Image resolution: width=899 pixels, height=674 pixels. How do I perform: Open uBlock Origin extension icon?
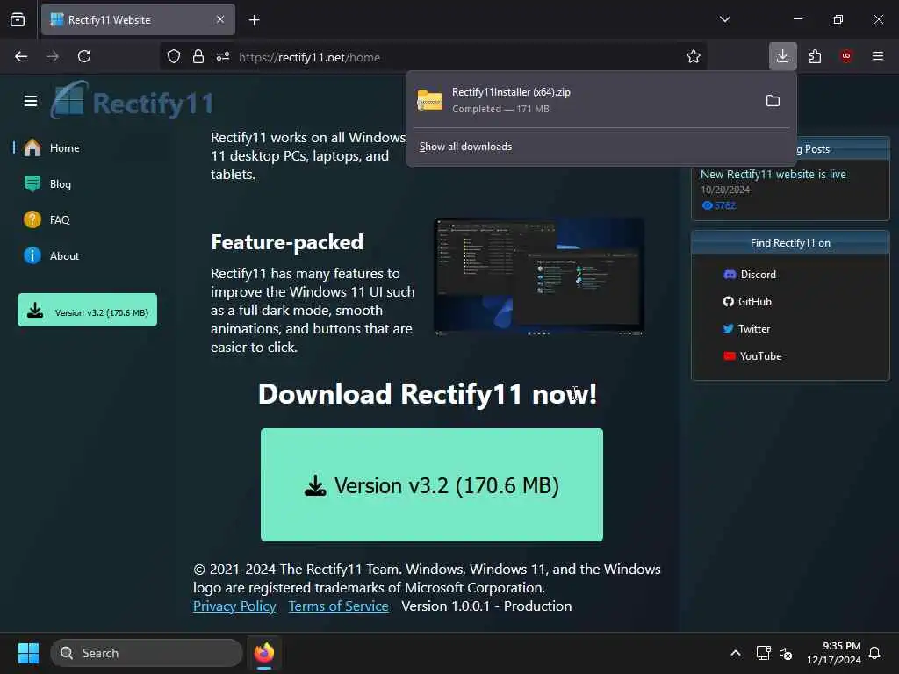pyautogui.click(x=846, y=56)
